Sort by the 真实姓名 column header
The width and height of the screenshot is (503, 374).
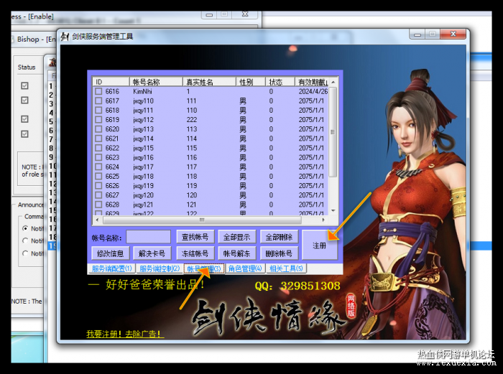(x=209, y=82)
